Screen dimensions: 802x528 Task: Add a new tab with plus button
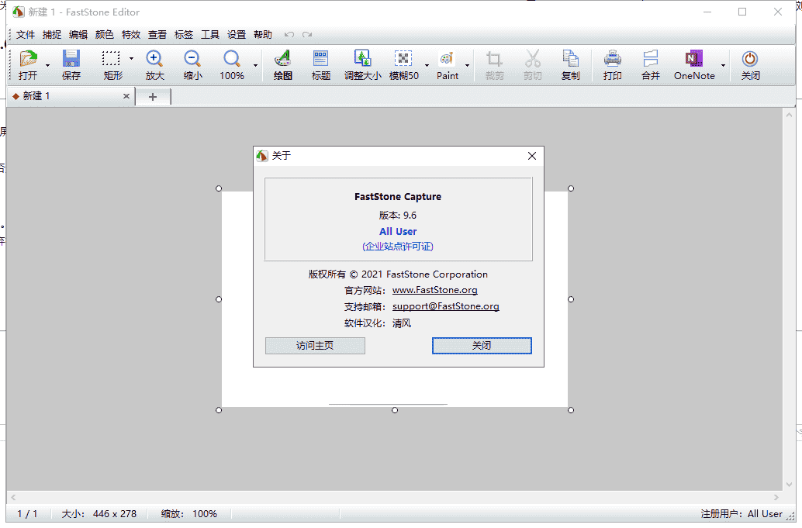[153, 96]
